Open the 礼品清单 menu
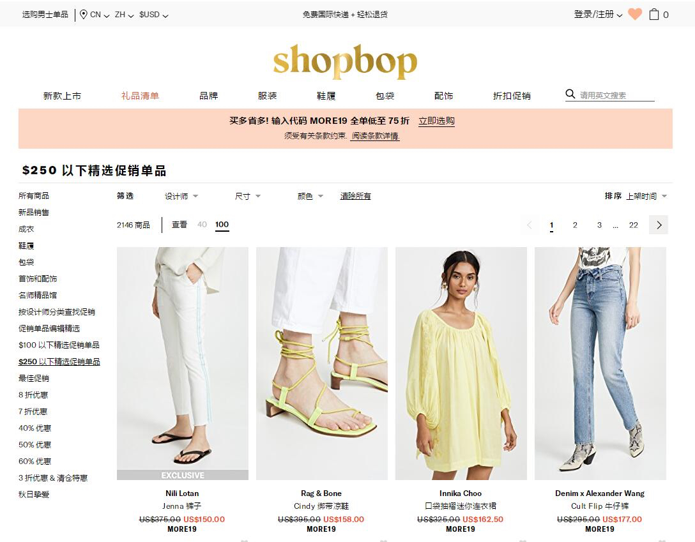This screenshot has height=542, width=695. point(140,96)
